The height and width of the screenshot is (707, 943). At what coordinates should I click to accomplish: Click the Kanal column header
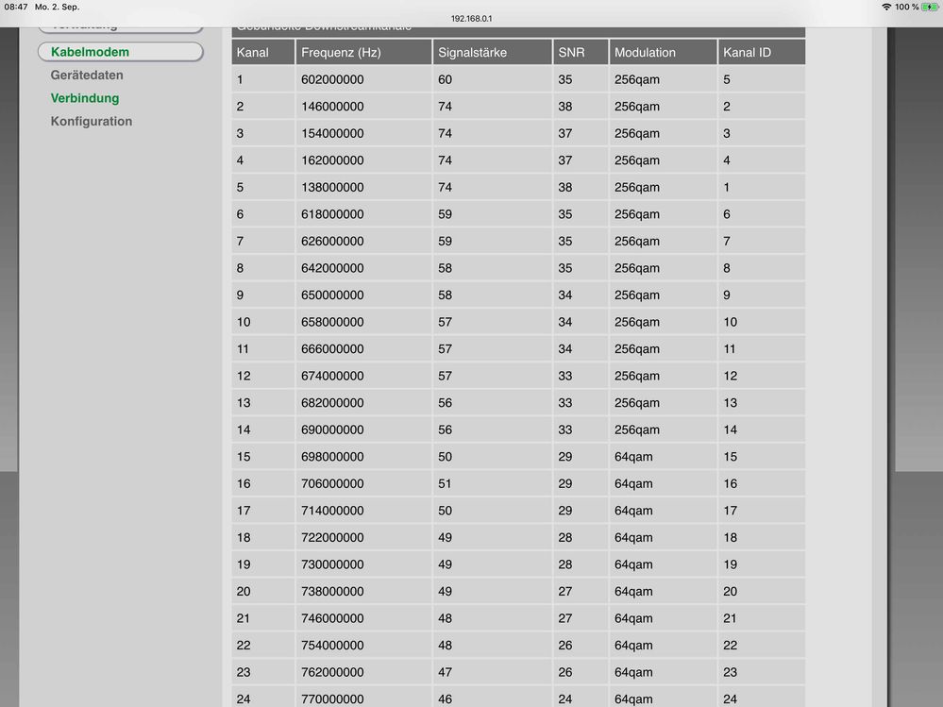[263, 52]
